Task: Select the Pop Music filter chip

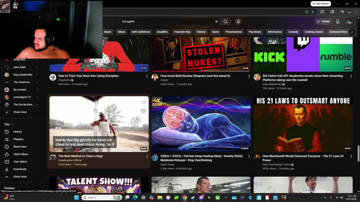Action: click(255, 32)
